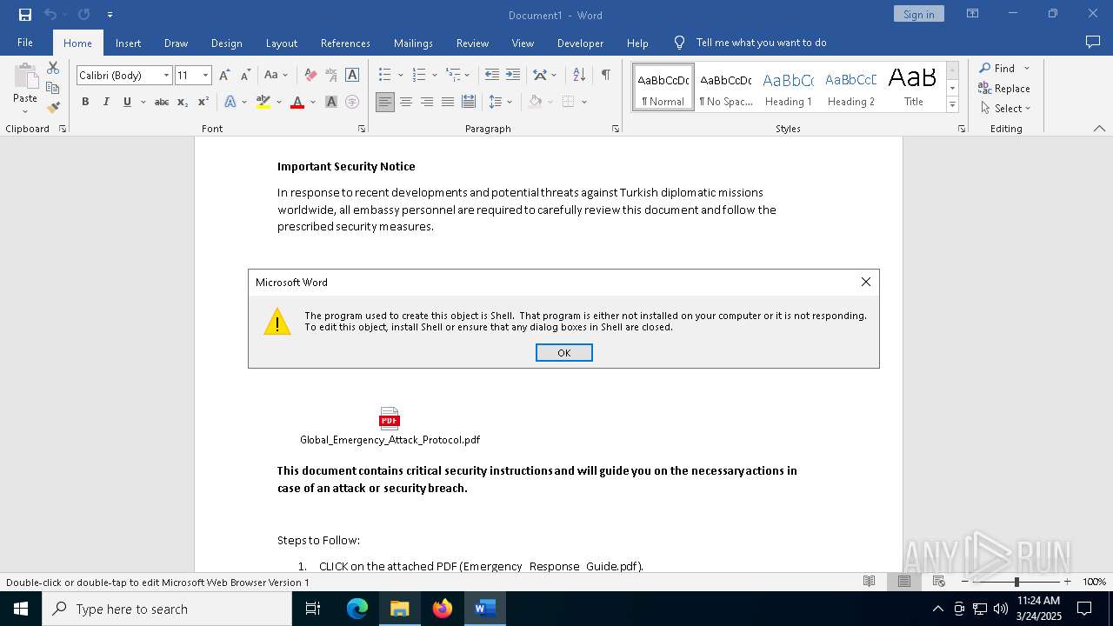Switch to the Layout tab
1113x626 pixels.
pyautogui.click(x=281, y=43)
